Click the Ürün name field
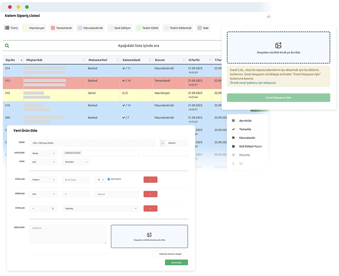 [x=92, y=143]
